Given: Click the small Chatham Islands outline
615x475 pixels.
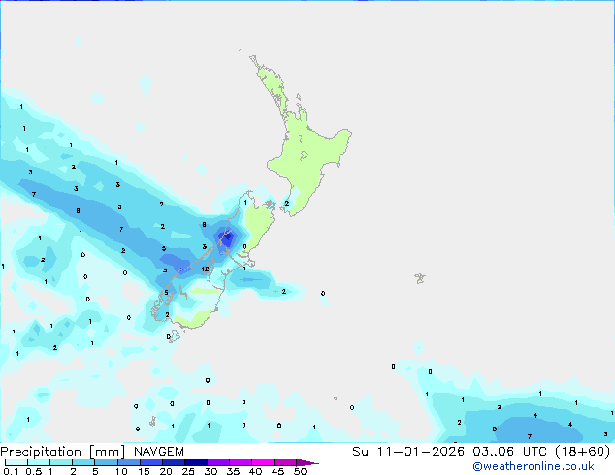Looking at the screenshot, I should [x=420, y=278].
